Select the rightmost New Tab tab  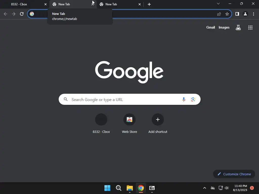click(x=120, y=4)
